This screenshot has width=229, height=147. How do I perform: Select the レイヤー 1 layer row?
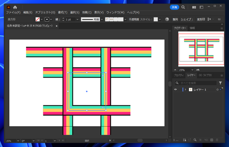click(x=198, y=89)
